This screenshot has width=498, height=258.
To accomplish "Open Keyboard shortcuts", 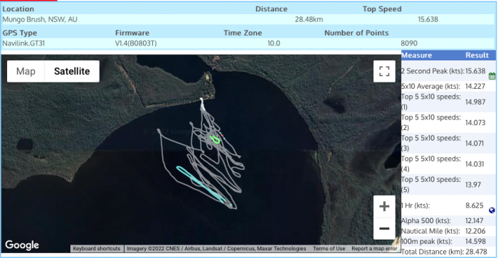I will (97, 249).
